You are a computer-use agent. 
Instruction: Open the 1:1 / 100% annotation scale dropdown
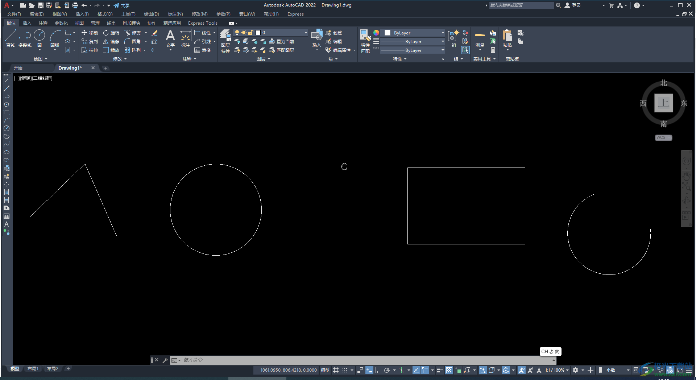pos(557,370)
